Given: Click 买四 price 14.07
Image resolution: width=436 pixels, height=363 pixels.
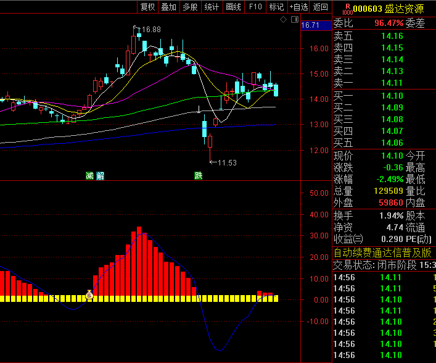Looking at the screenshot, I should pyautogui.click(x=392, y=131).
